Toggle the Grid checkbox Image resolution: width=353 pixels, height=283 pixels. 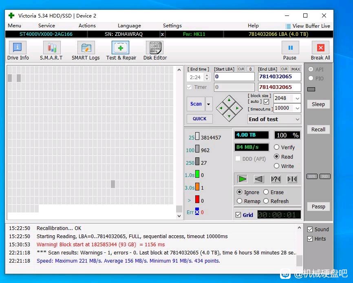pyautogui.click(x=238, y=215)
